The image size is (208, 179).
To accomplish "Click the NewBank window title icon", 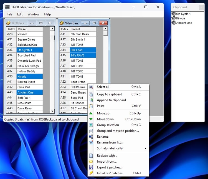I will (x=62, y=23).
